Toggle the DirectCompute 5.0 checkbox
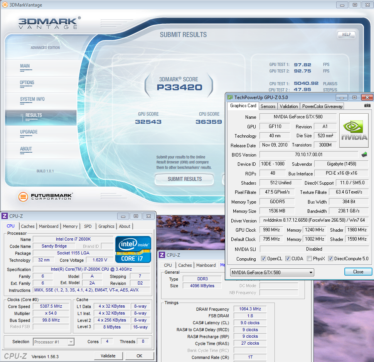Viewport: 374px width, 362px height. point(330,259)
